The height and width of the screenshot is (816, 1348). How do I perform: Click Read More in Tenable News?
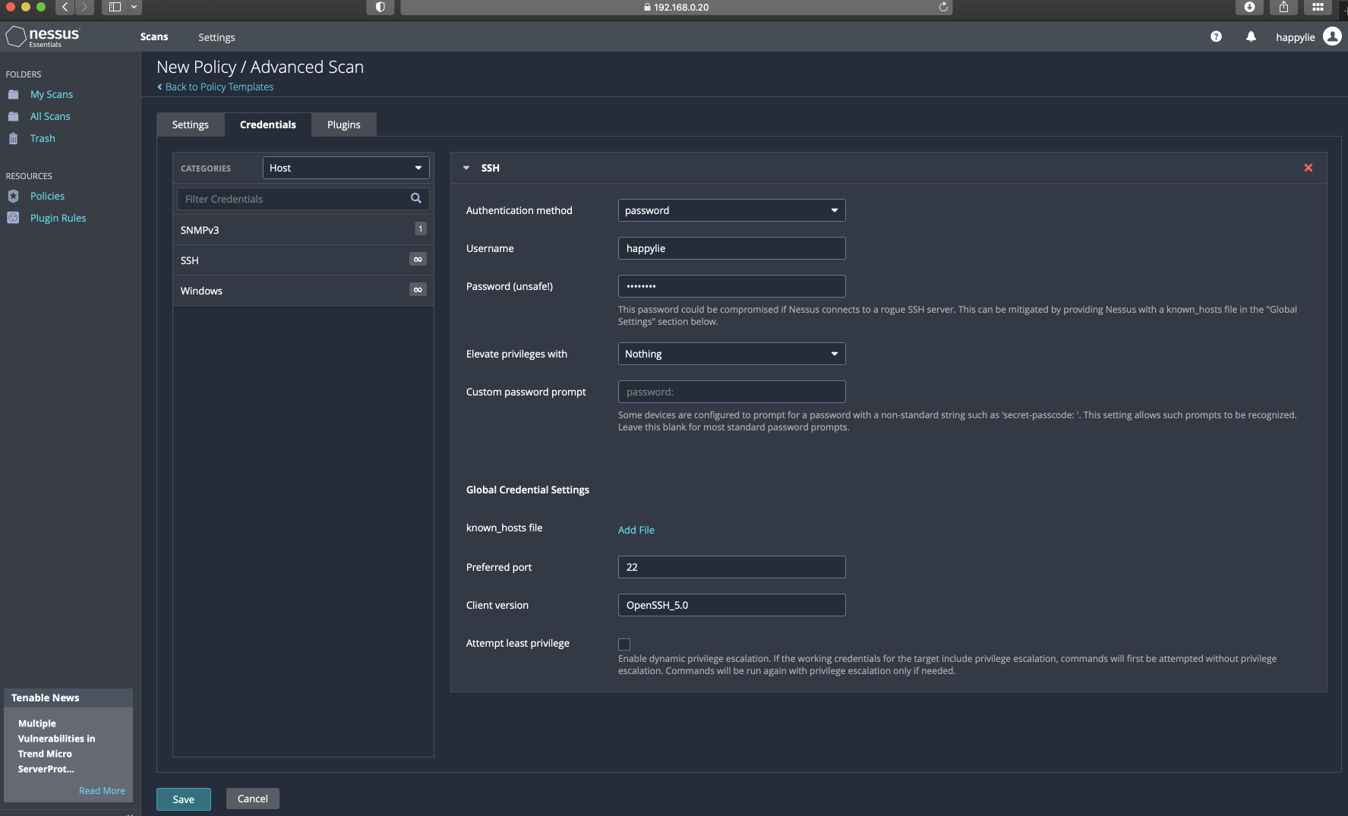point(102,790)
